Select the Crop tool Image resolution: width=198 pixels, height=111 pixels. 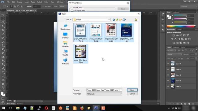(3, 30)
